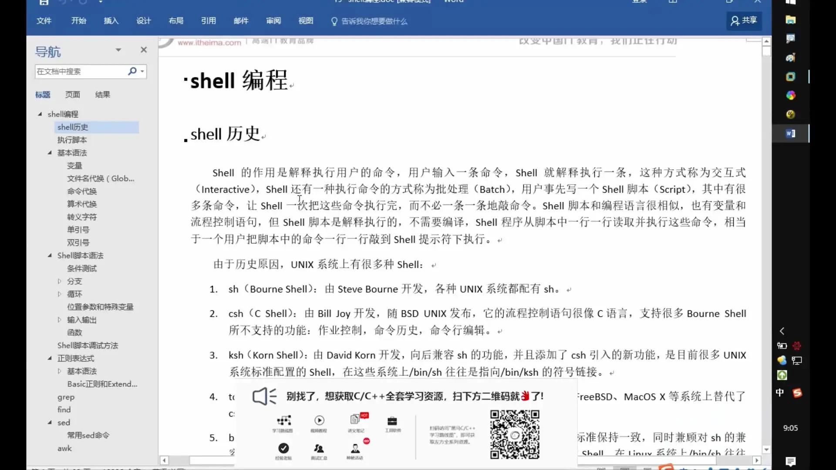Expand 循环 (Loop) tree item in sidebar
The height and width of the screenshot is (470, 836).
[60, 294]
